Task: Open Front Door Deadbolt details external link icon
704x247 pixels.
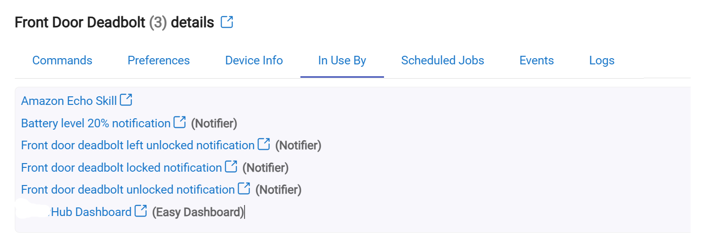Action: [x=227, y=22]
